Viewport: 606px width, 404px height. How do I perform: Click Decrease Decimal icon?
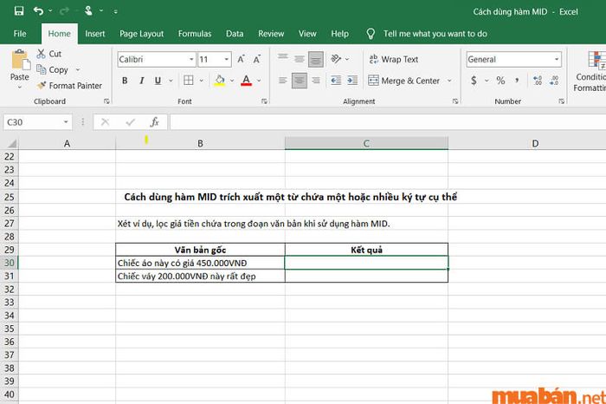click(554, 81)
